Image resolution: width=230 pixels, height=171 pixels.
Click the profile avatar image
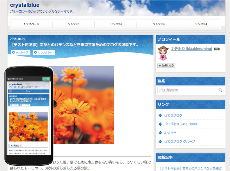click(163, 53)
